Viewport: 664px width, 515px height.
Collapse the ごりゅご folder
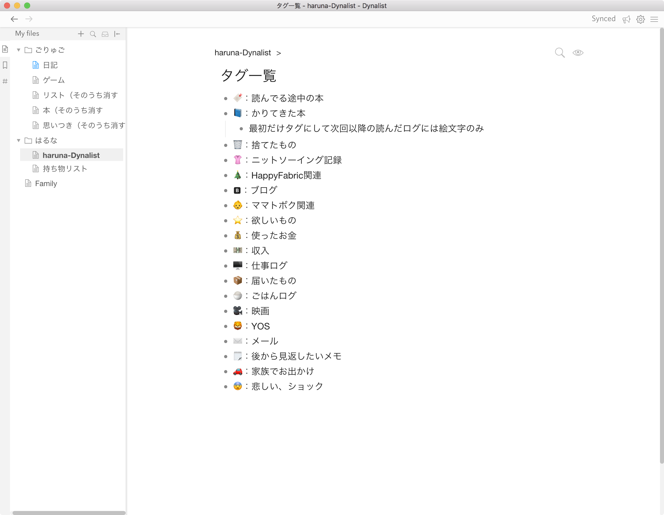pos(19,50)
